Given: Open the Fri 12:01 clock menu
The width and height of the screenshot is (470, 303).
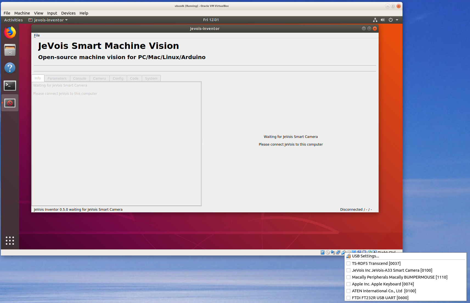Looking at the screenshot, I should pos(211,20).
